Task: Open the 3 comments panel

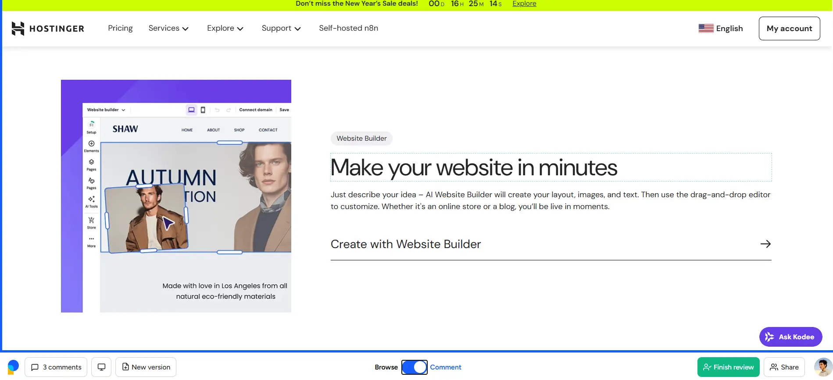Action: click(56, 367)
